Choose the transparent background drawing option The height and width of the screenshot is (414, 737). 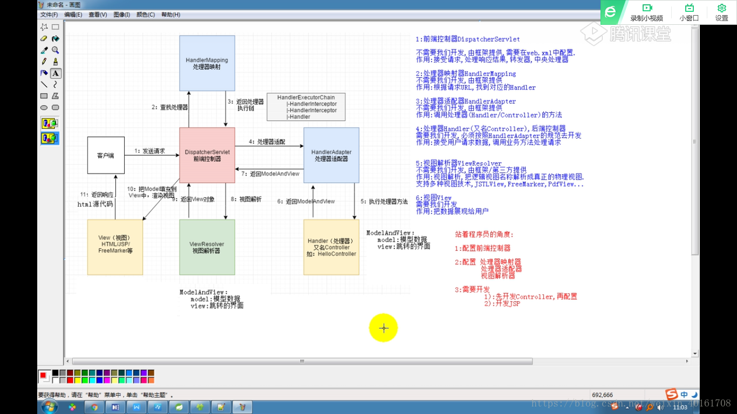coord(50,138)
